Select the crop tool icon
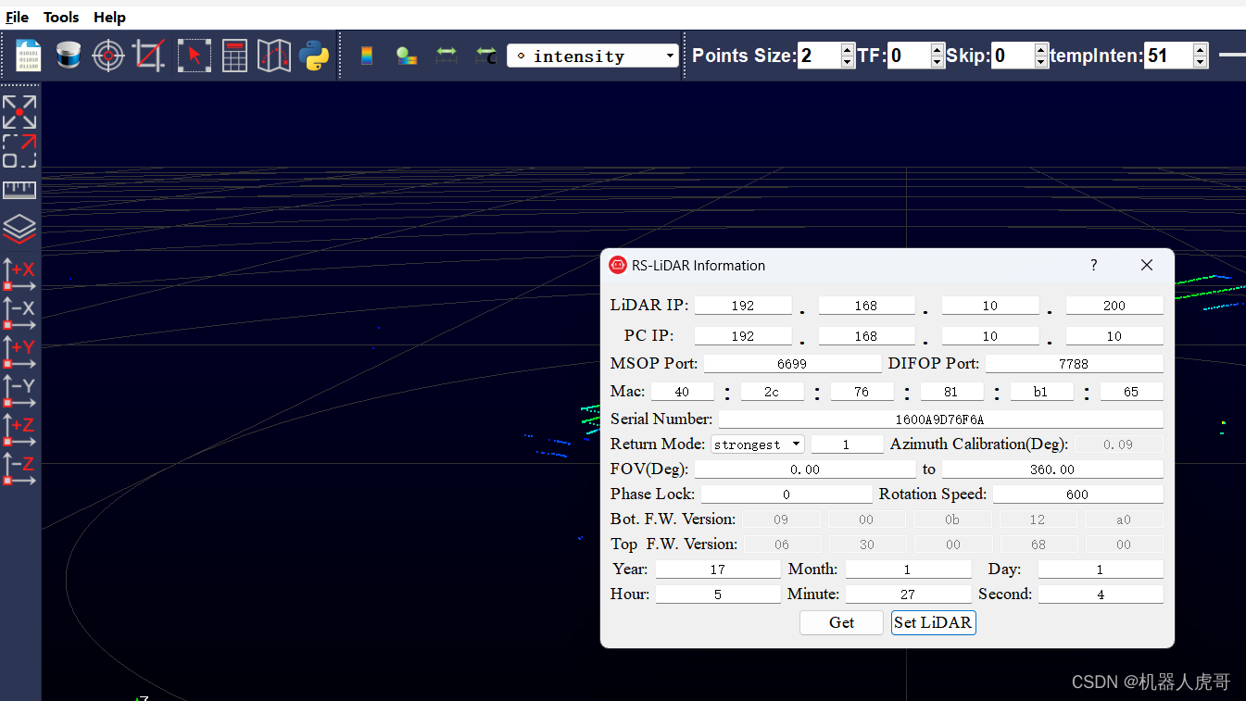Image resolution: width=1246 pixels, height=701 pixels. pos(149,56)
